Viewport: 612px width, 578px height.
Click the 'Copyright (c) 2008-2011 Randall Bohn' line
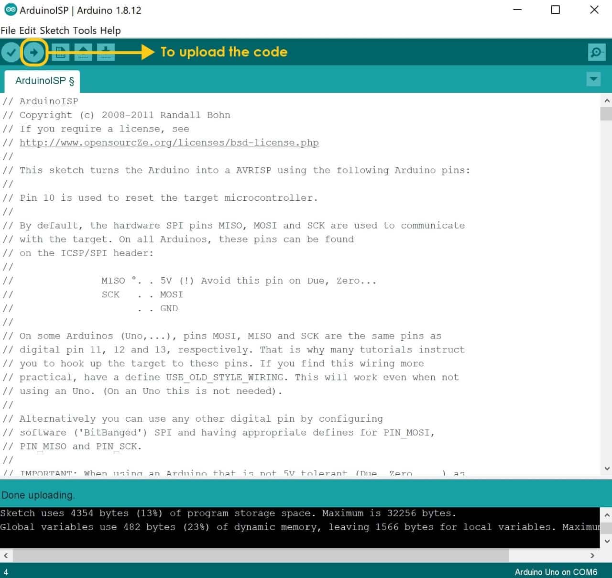116,115
